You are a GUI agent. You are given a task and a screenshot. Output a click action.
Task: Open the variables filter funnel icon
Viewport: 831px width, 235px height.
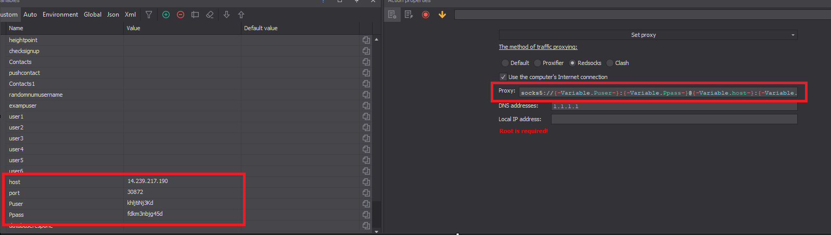point(149,15)
